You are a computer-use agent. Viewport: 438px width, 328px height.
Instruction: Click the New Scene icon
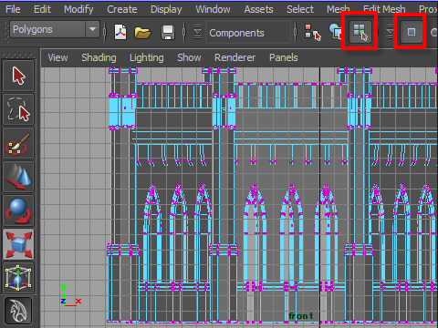coord(120,32)
